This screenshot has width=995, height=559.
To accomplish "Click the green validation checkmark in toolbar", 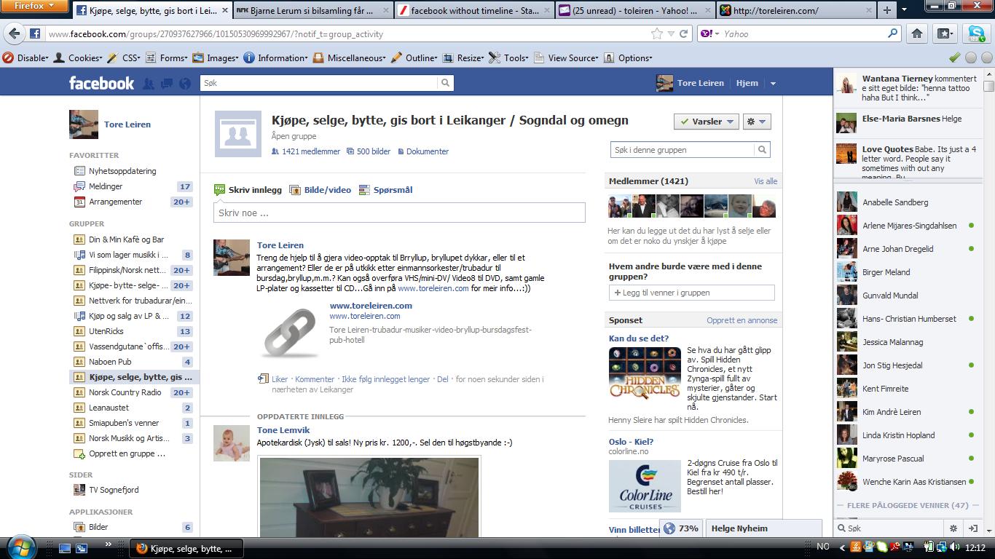I will 954,58.
